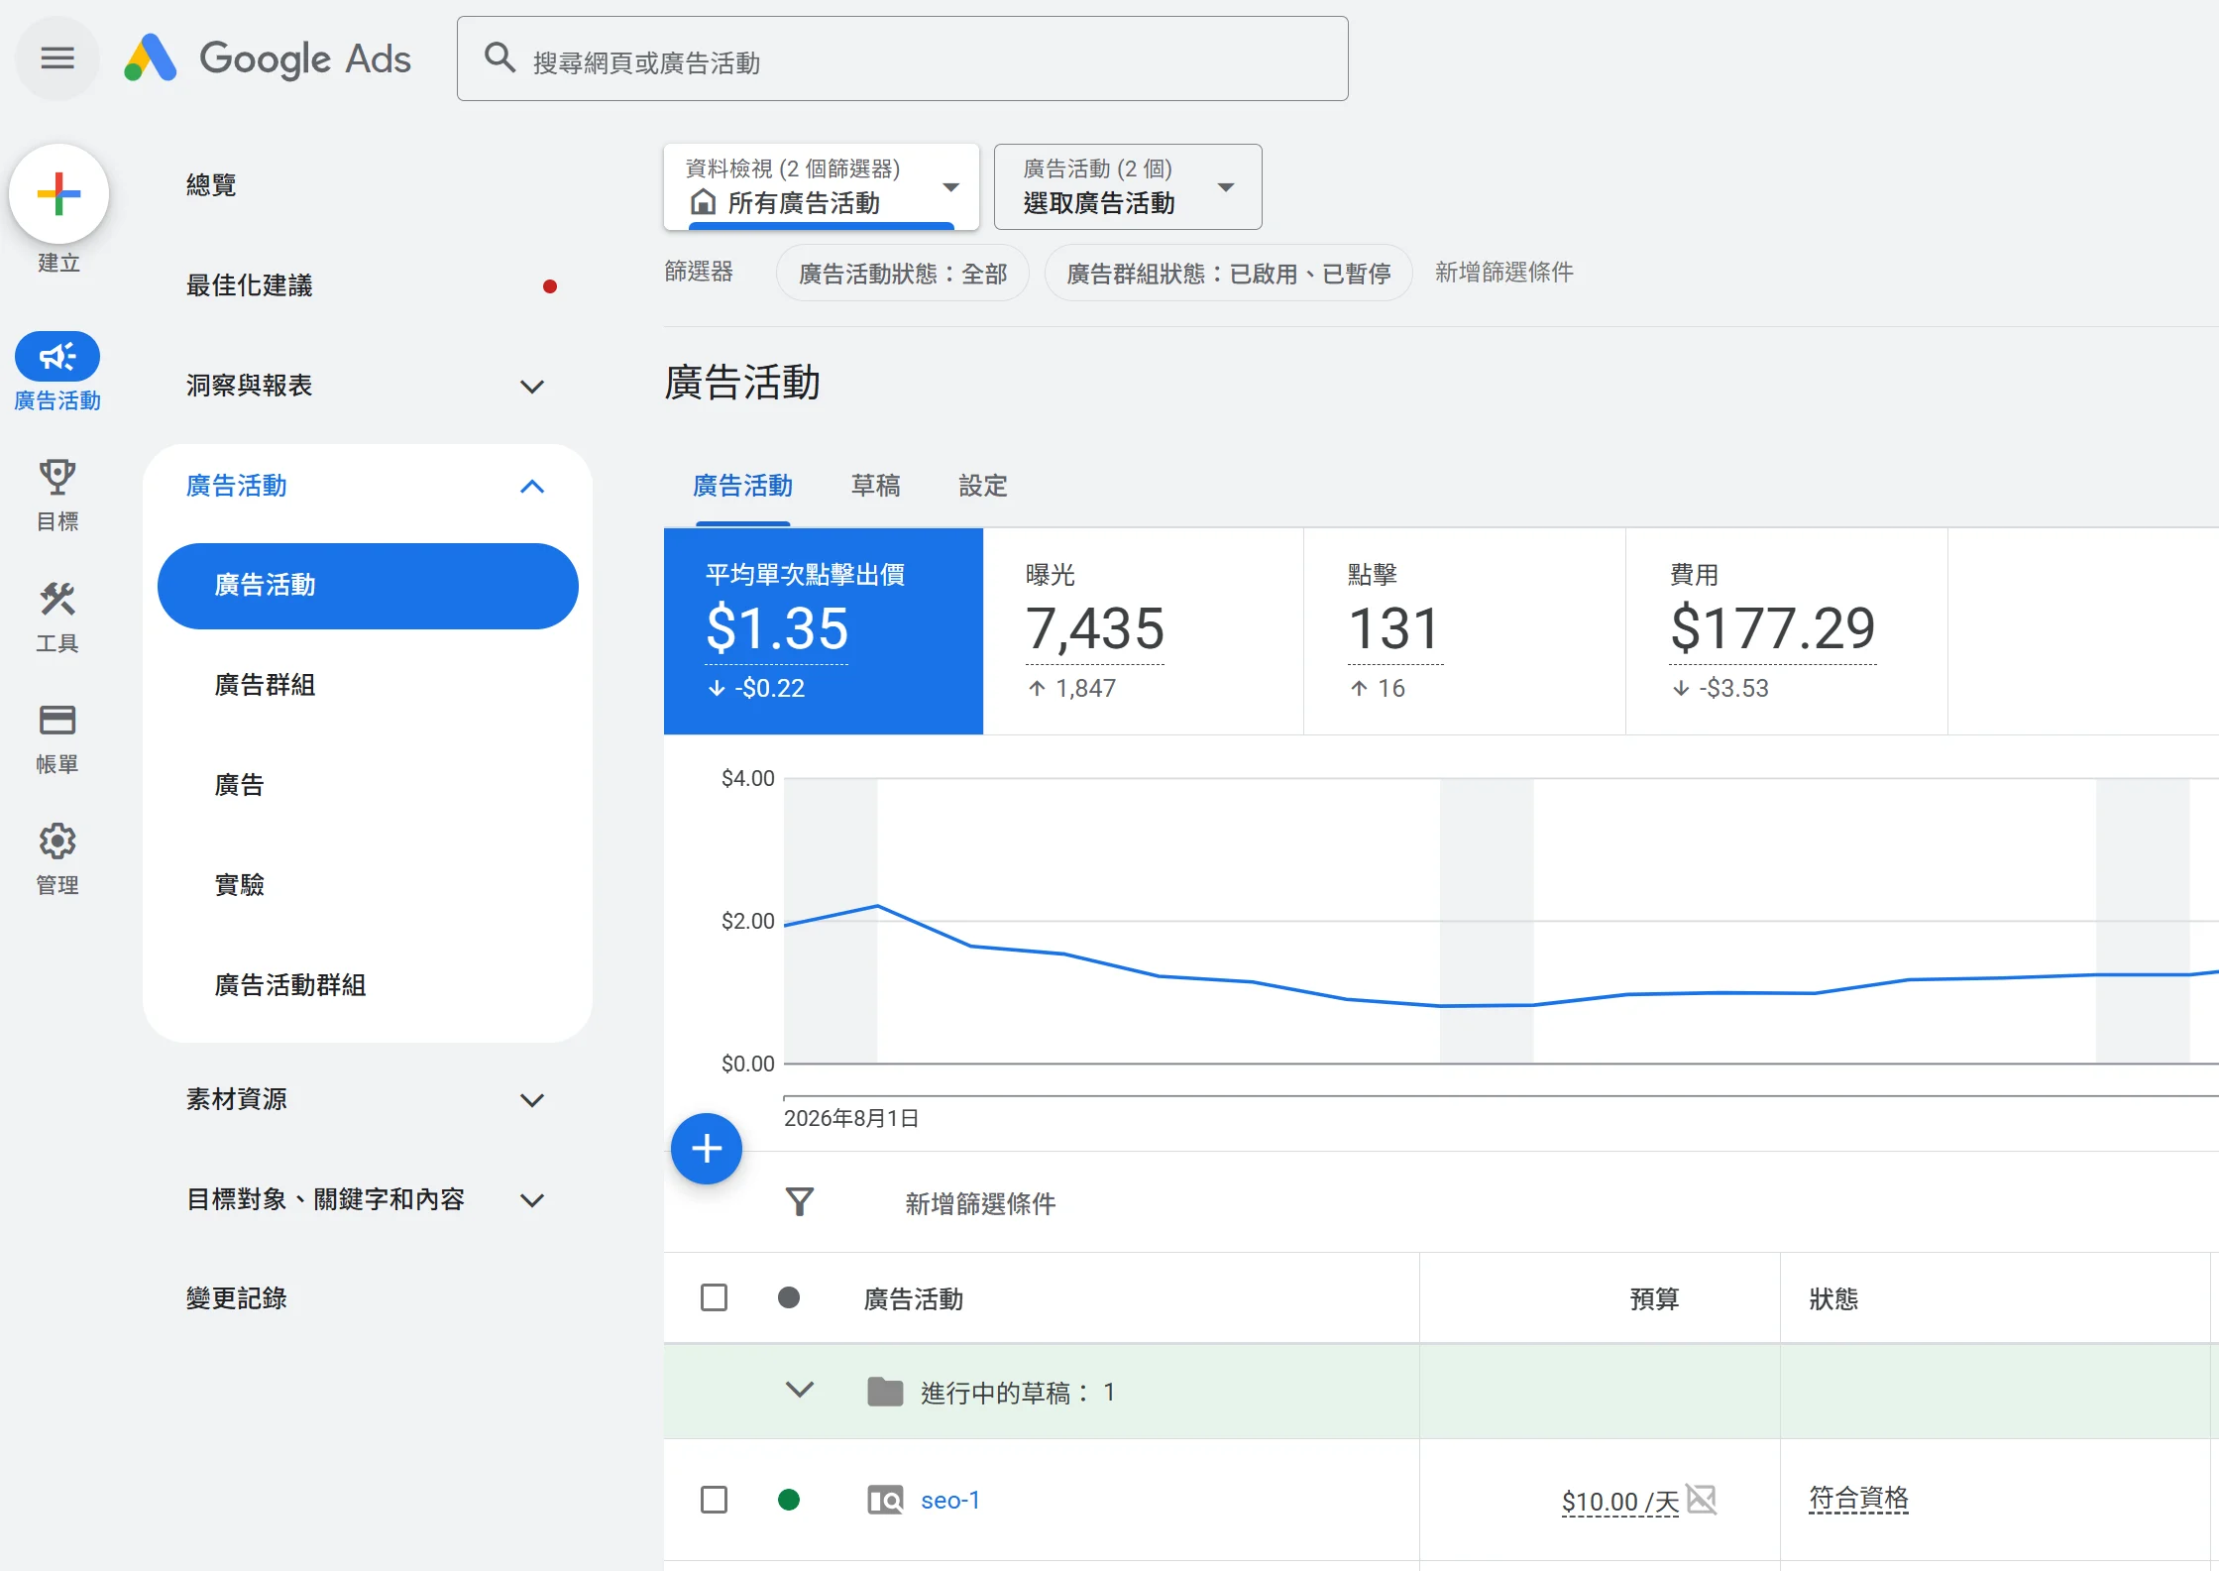This screenshot has width=2219, height=1571.
Task: Click the 篩選器 label
Action: (699, 272)
